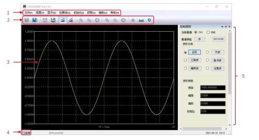Click the 已连接 status text
This screenshot has height=140, width=259.
[26, 133]
